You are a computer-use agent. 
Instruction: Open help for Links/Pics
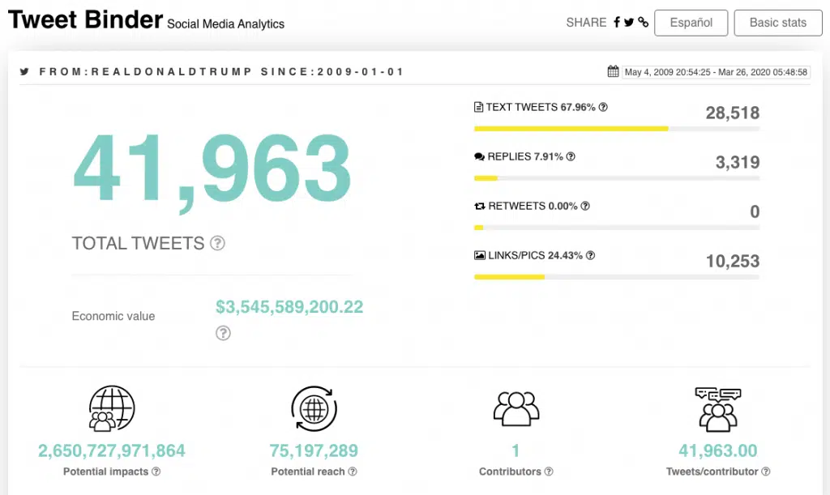point(591,255)
